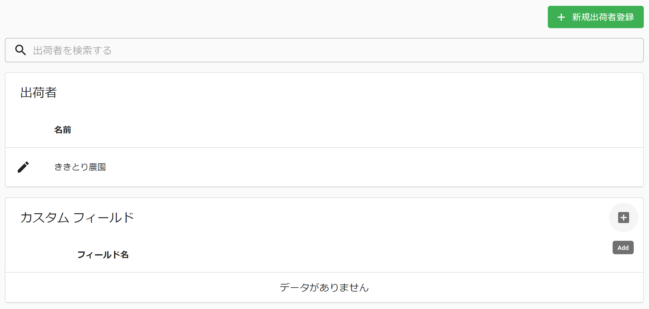This screenshot has width=649, height=309.
Task: Sort by the フィールド名 column header
Action: tap(103, 255)
